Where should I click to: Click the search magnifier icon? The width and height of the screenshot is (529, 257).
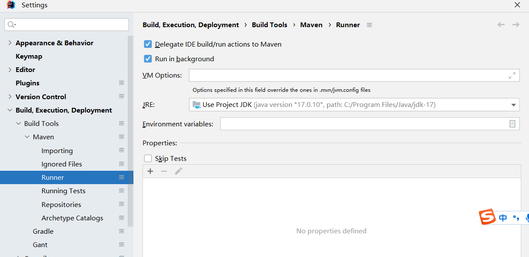pos(11,25)
